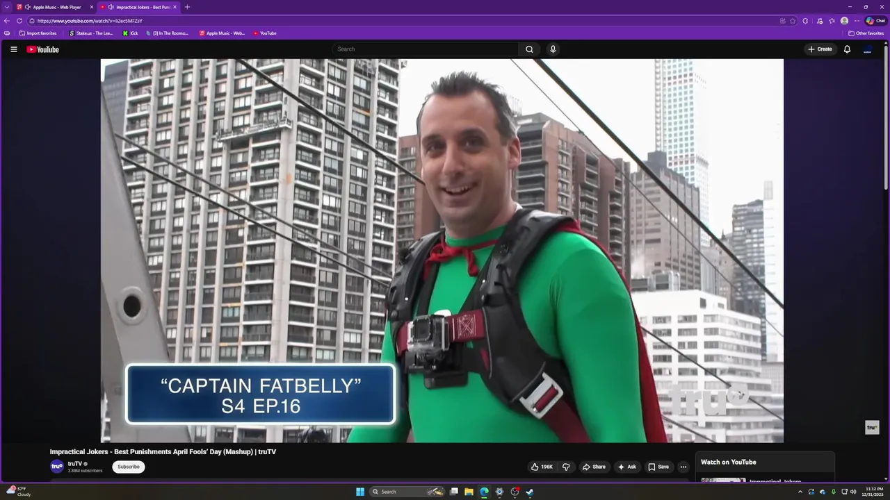Open the Edge profile picture
The width and height of the screenshot is (890, 500).
(844, 21)
